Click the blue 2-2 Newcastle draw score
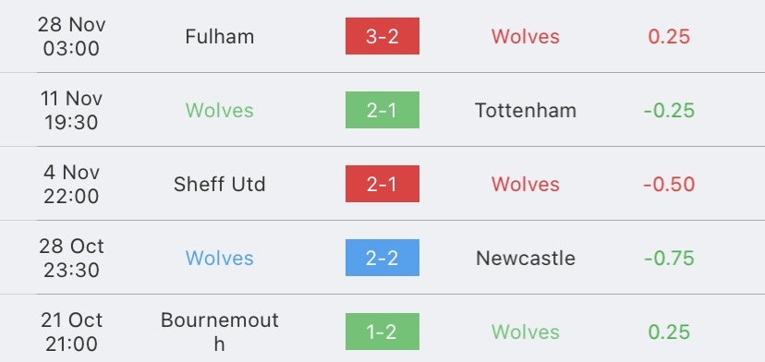Image resolution: width=765 pixels, height=362 pixels. click(x=382, y=258)
